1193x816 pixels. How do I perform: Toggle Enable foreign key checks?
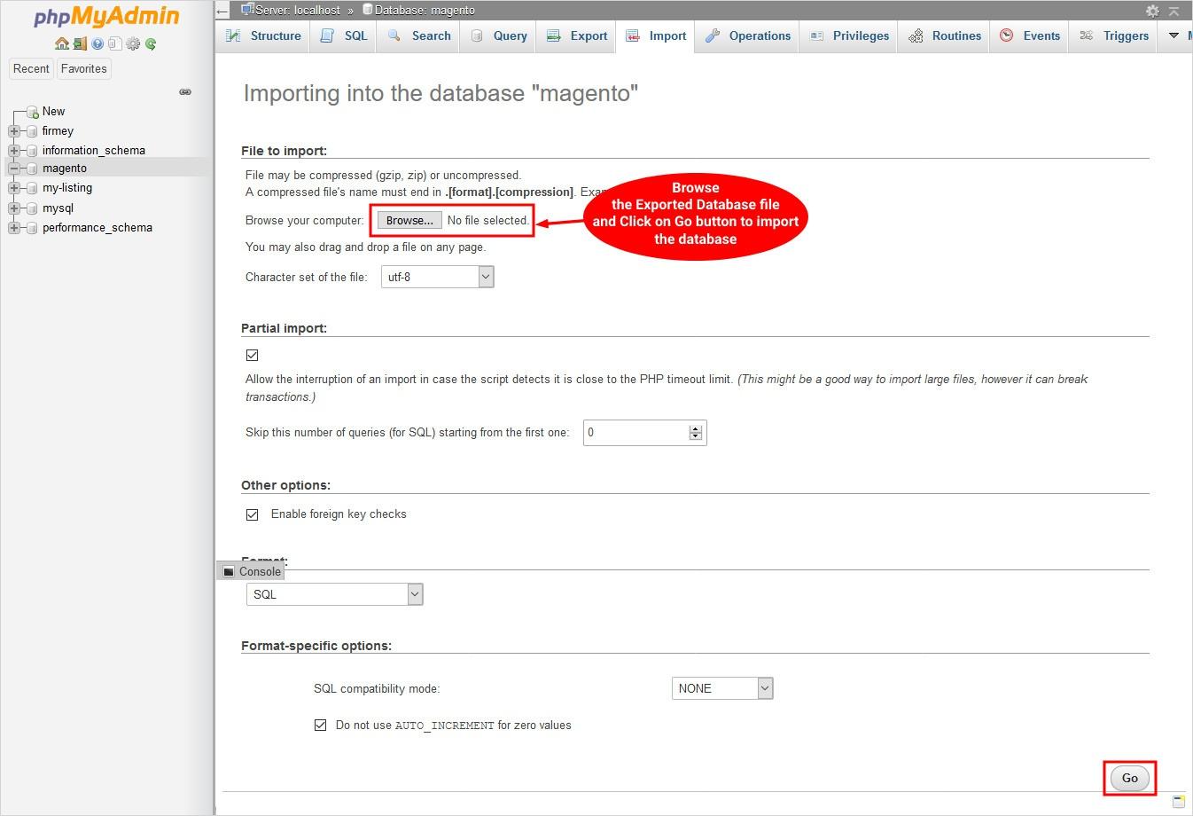pos(253,514)
